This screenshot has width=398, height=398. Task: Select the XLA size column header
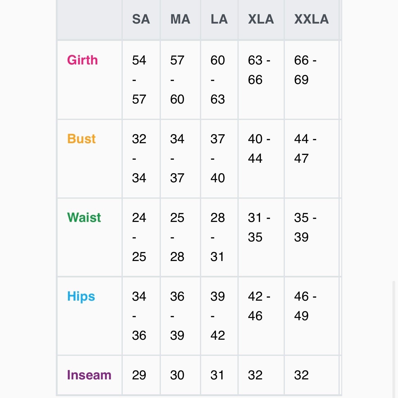(261, 20)
